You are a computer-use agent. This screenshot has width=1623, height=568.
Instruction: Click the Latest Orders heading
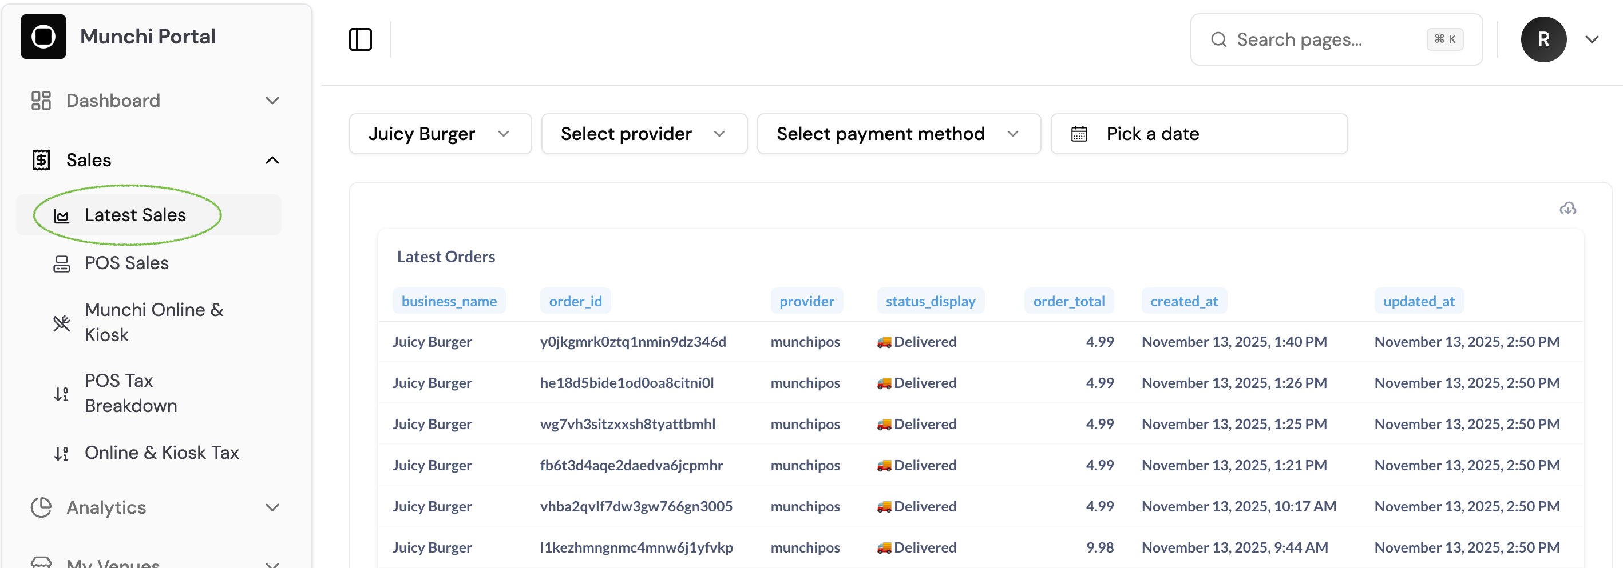pos(446,257)
